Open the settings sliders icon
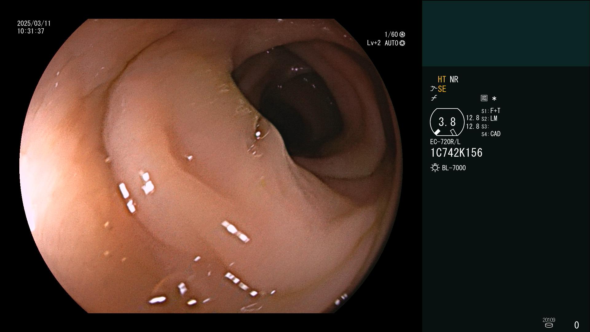Screen dimensions: 590x332 [484, 98]
